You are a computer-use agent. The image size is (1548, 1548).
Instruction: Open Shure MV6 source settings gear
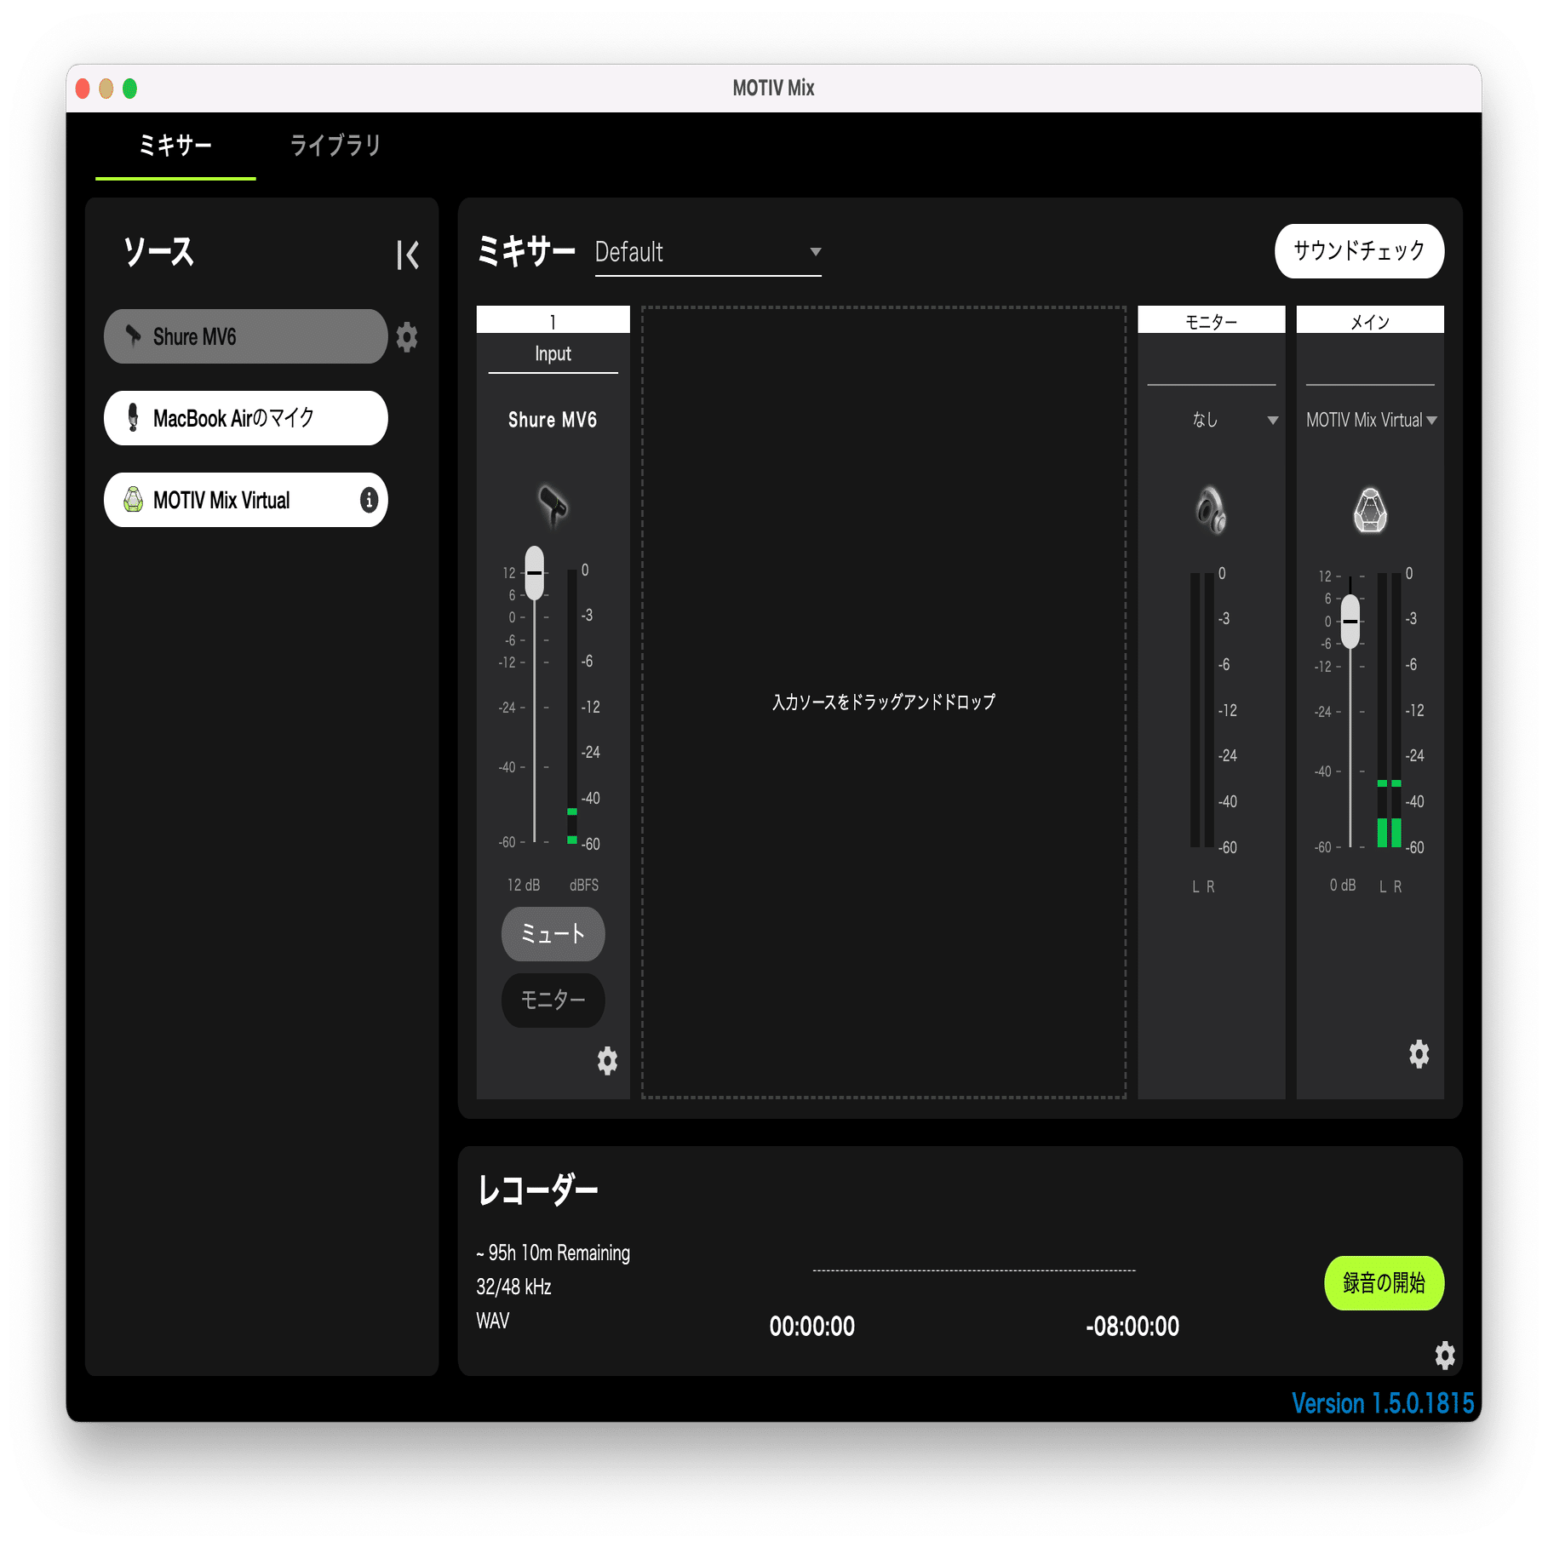click(x=408, y=337)
